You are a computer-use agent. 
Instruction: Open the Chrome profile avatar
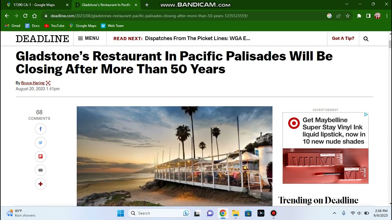[378, 16]
